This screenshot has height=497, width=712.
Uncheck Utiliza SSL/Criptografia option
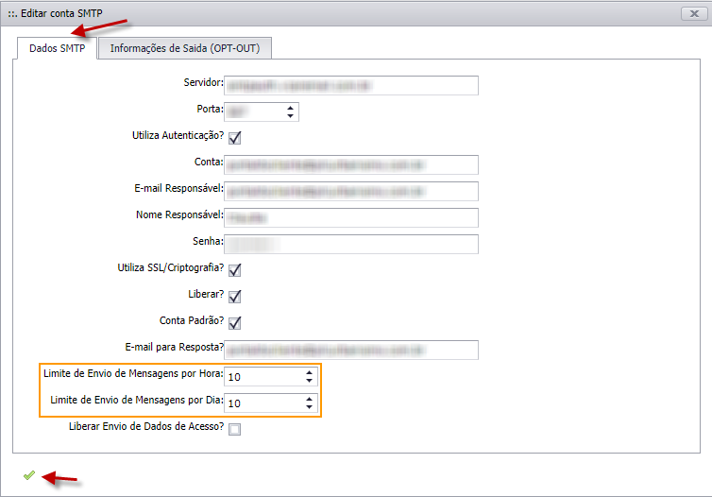pyautogui.click(x=234, y=270)
